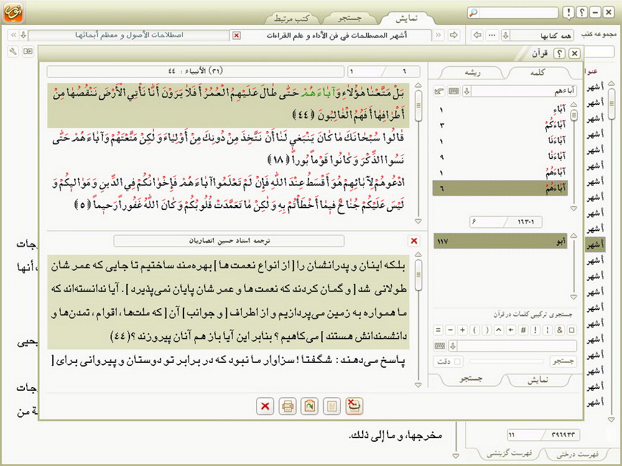Screen dimensions: 622x466
Task: Click the magnifier icon in top search box
Action: [473, 12]
